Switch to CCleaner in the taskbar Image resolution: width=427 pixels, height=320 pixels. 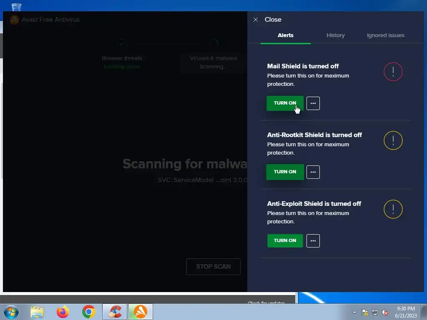tap(115, 312)
